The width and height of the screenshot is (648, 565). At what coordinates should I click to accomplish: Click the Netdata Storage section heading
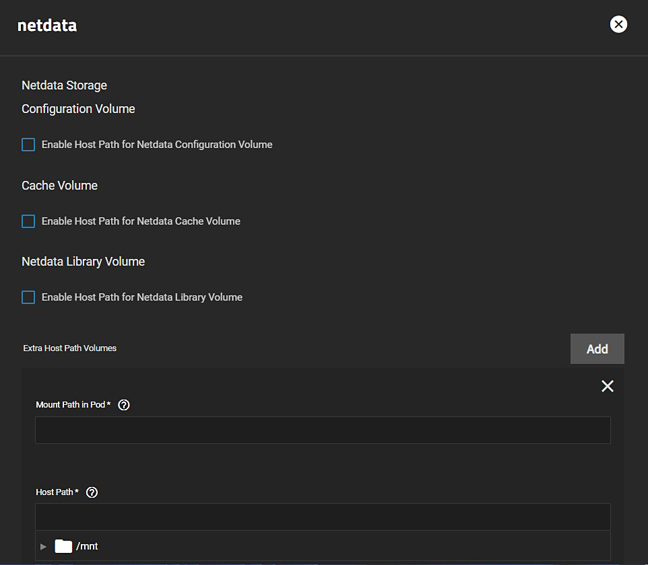coord(64,85)
